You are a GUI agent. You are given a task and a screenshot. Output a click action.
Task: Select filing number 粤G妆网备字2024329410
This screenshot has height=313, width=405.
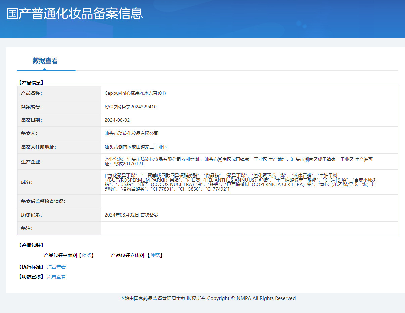(x=131, y=107)
